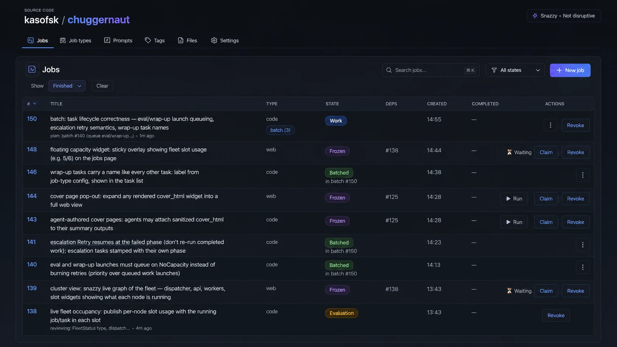Open the All states dropdown

515,70
